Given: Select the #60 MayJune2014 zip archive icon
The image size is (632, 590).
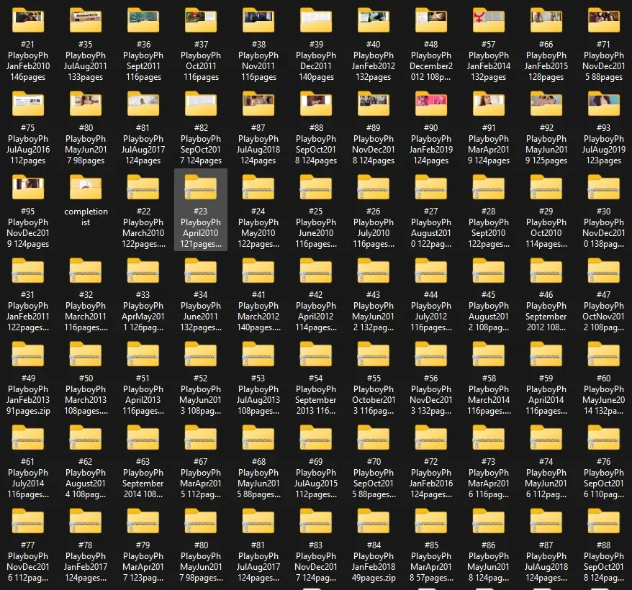Looking at the screenshot, I should pyautogui.click(x=604, y=354).
